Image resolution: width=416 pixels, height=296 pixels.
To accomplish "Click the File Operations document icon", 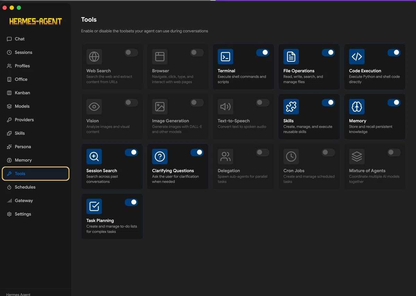I will coord(291,56).
